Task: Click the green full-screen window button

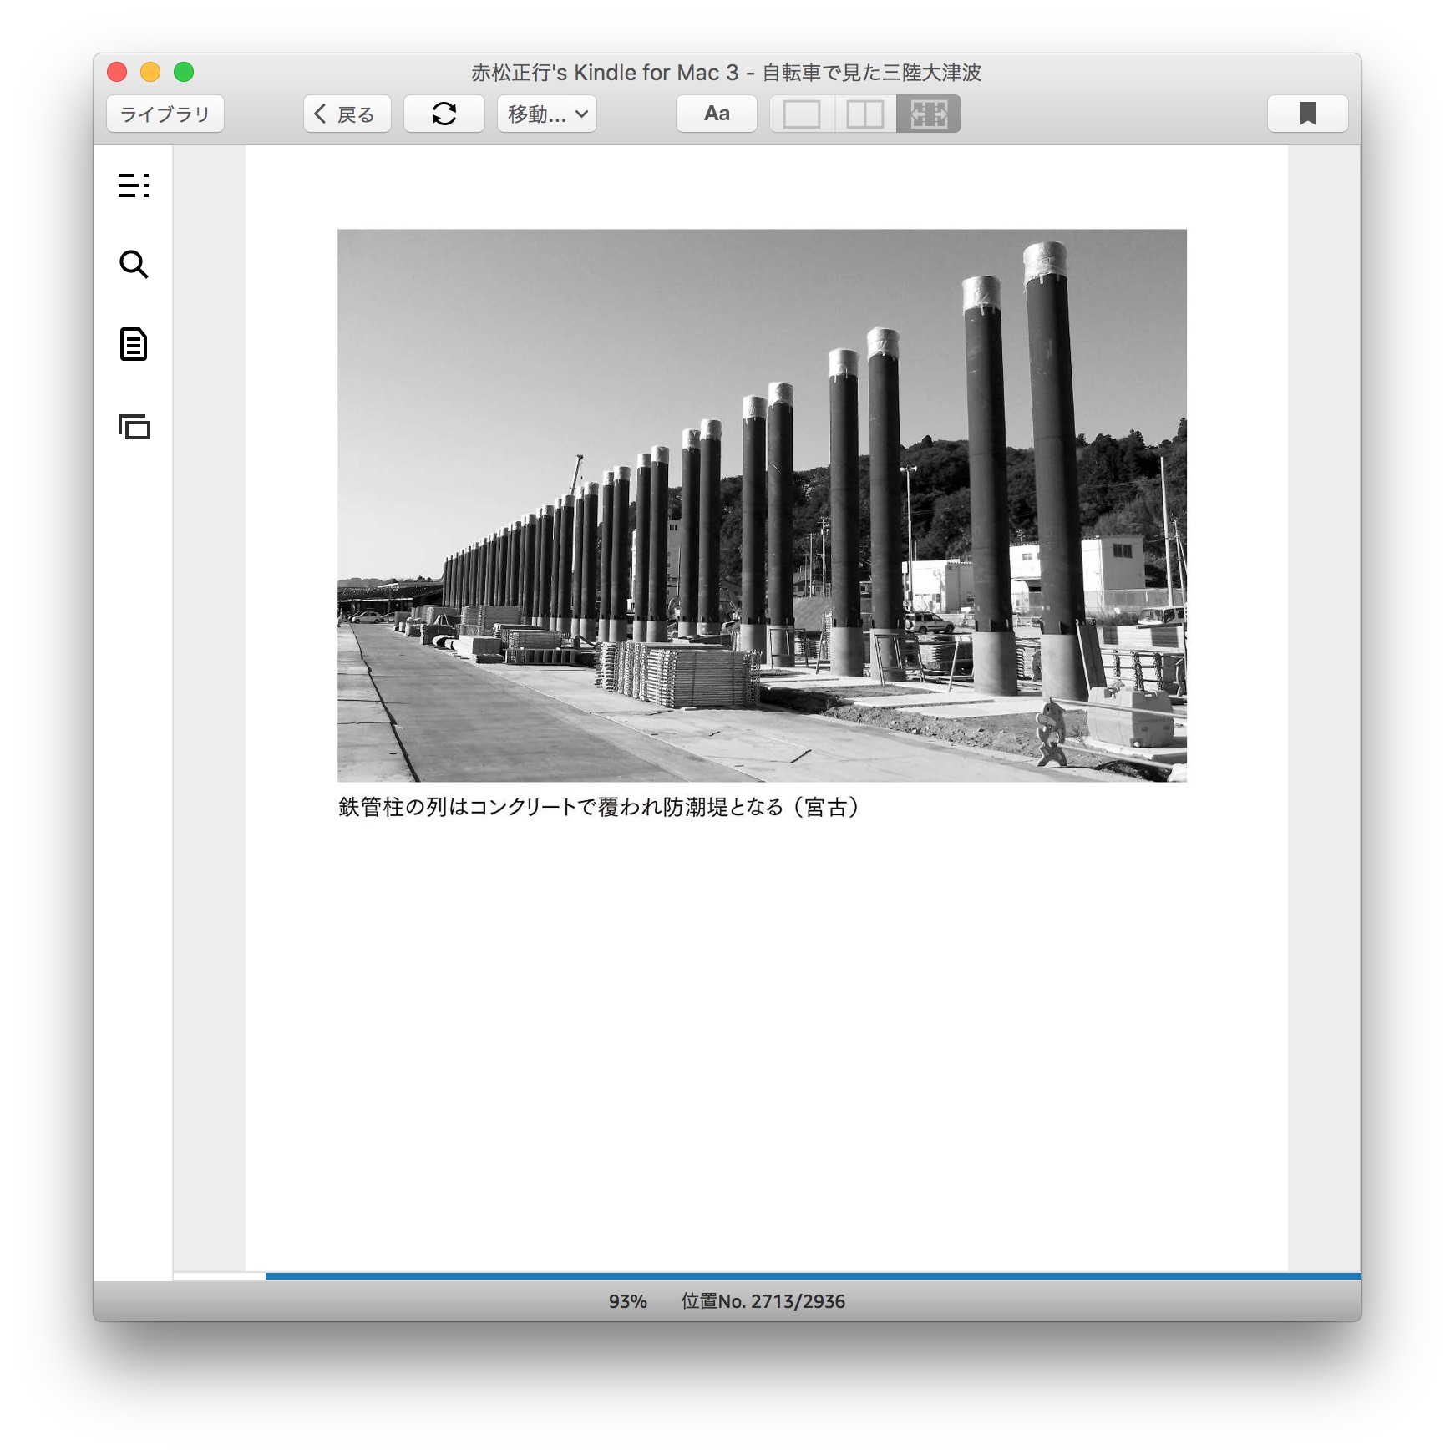Action: click(184, 72)
